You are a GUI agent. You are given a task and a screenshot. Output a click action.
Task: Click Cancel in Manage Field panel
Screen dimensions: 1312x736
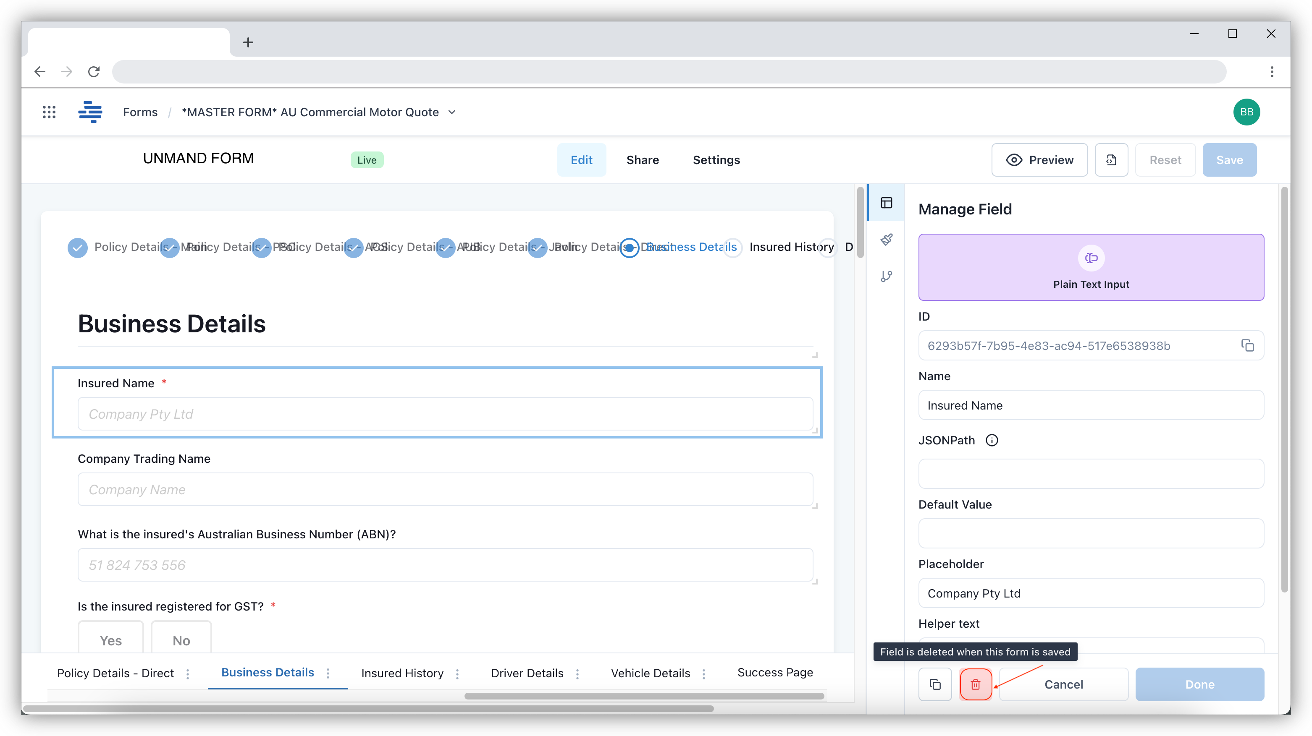point(1063,684)
